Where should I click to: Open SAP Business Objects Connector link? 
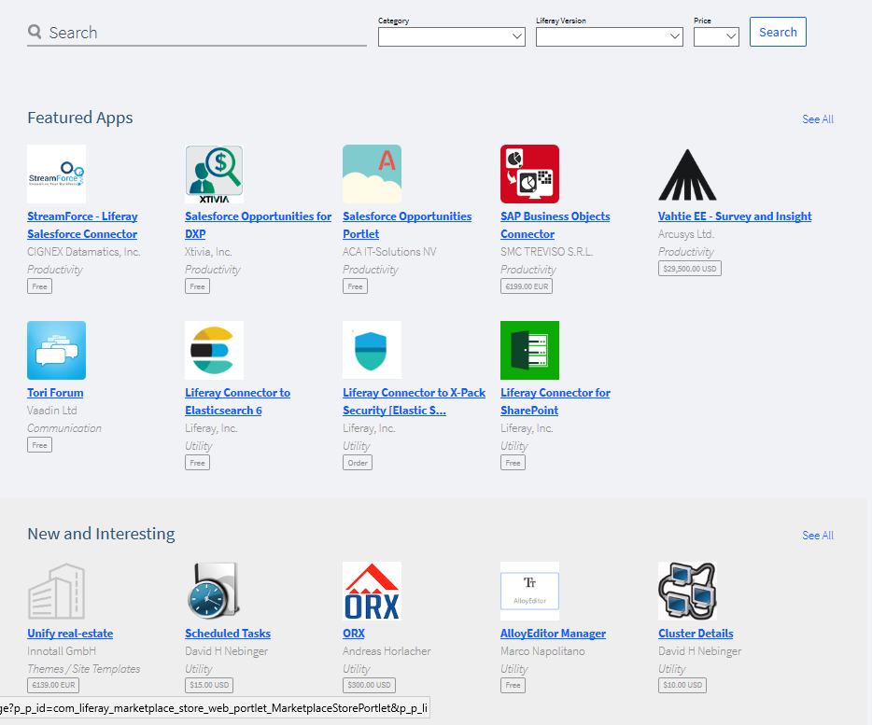(555, 225)
